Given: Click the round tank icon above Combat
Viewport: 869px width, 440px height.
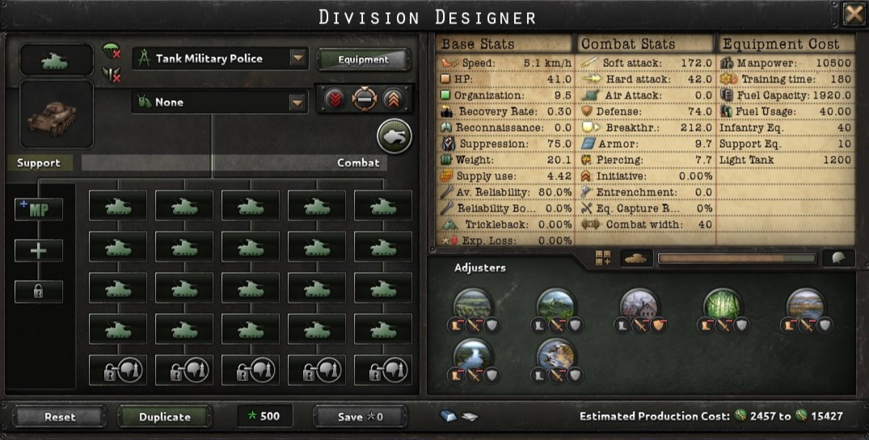Looking at the screenshot, I should pos(394,136).
